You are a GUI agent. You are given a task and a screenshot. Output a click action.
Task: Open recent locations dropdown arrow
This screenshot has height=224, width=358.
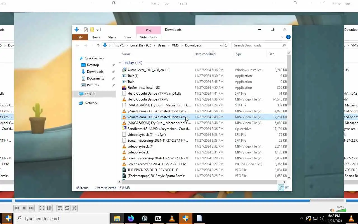pos(92,45)
